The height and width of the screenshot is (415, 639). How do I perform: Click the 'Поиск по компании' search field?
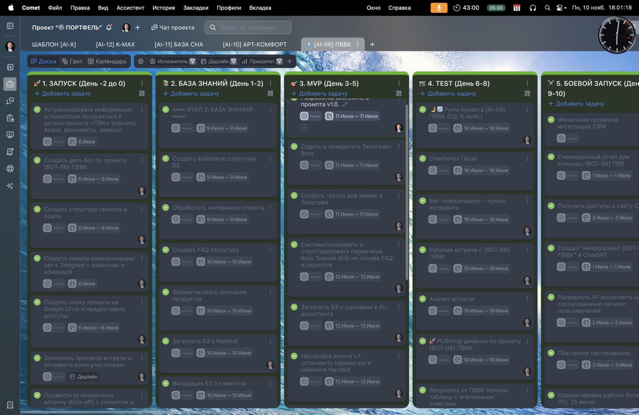tap(248, 27)
